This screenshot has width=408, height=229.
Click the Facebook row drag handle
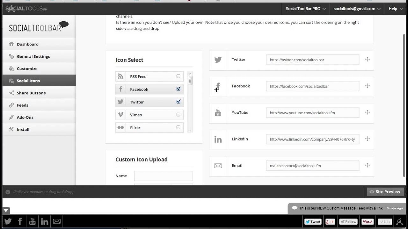pyautogui.click(x=367, y=86)
